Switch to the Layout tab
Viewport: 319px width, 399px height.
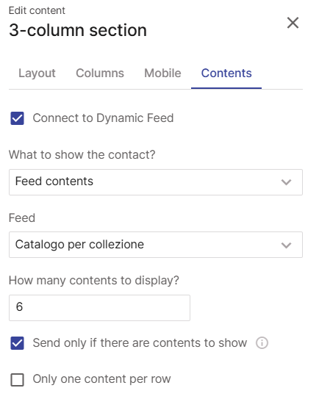click(37, 73)
